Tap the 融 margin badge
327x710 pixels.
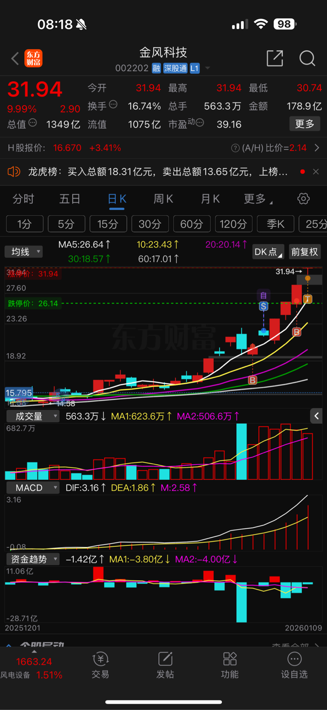(156, 68)
